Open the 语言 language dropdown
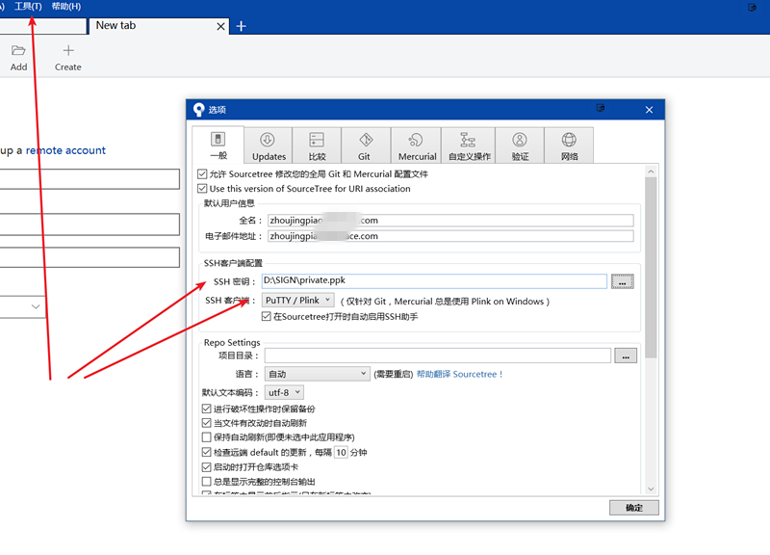The width and height of the screenshot is (770, 555). point(318,374)
